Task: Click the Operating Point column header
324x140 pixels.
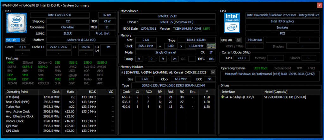Action: pos(19,92)
